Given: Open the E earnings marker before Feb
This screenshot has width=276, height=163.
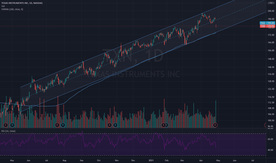Looking at the screenshot, I should pos(163,125).
